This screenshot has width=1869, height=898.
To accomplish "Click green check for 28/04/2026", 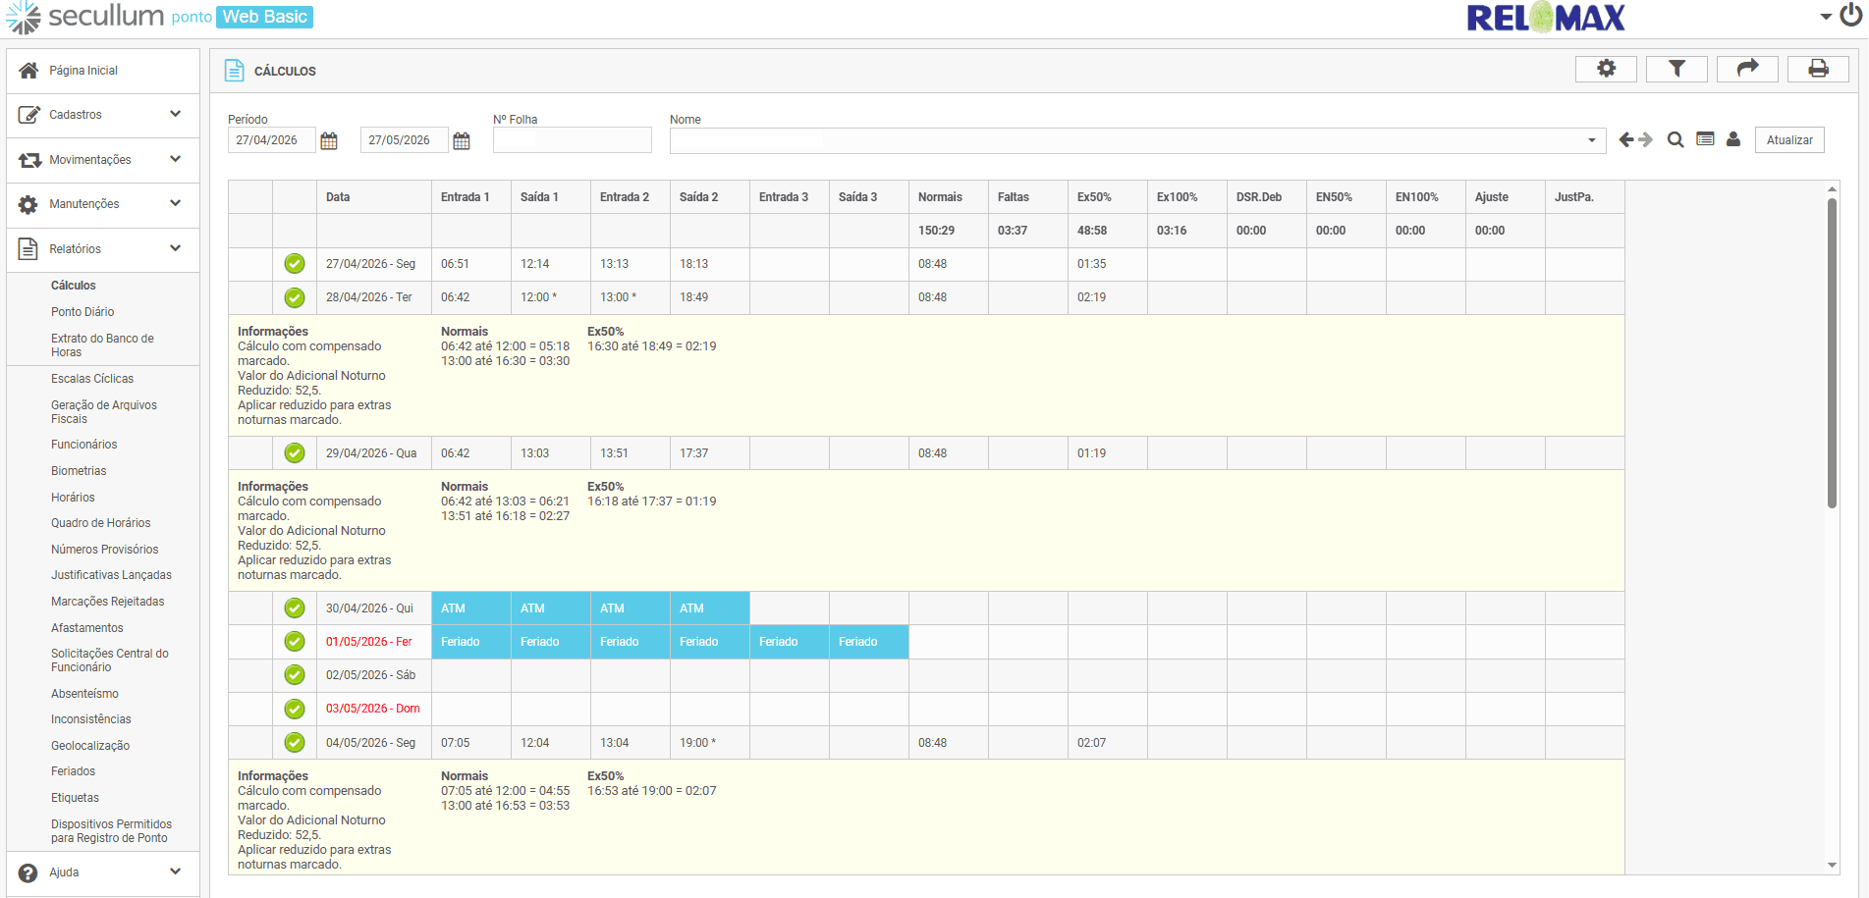I will (x=295, y=297).
